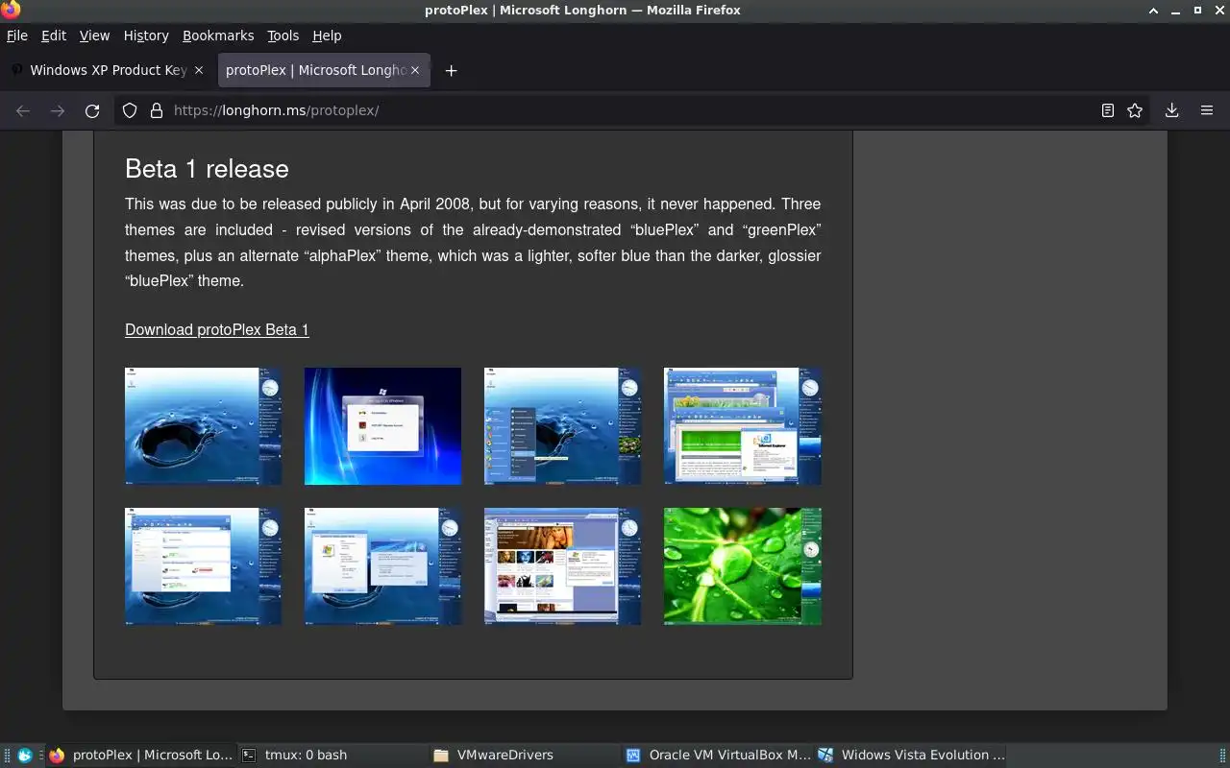This screenshot has height=768, width=1230.
Task: Open system properties dialog thumbnail
Action: pos(382,566)
